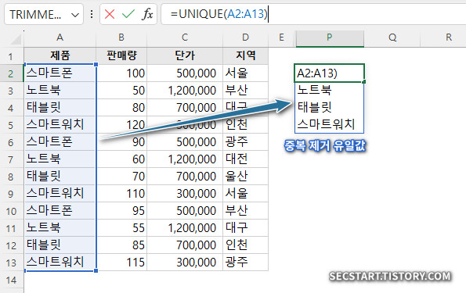Click cell A10 containing 스마트폰
Viewport: 466px width, 293px height.
60,210
